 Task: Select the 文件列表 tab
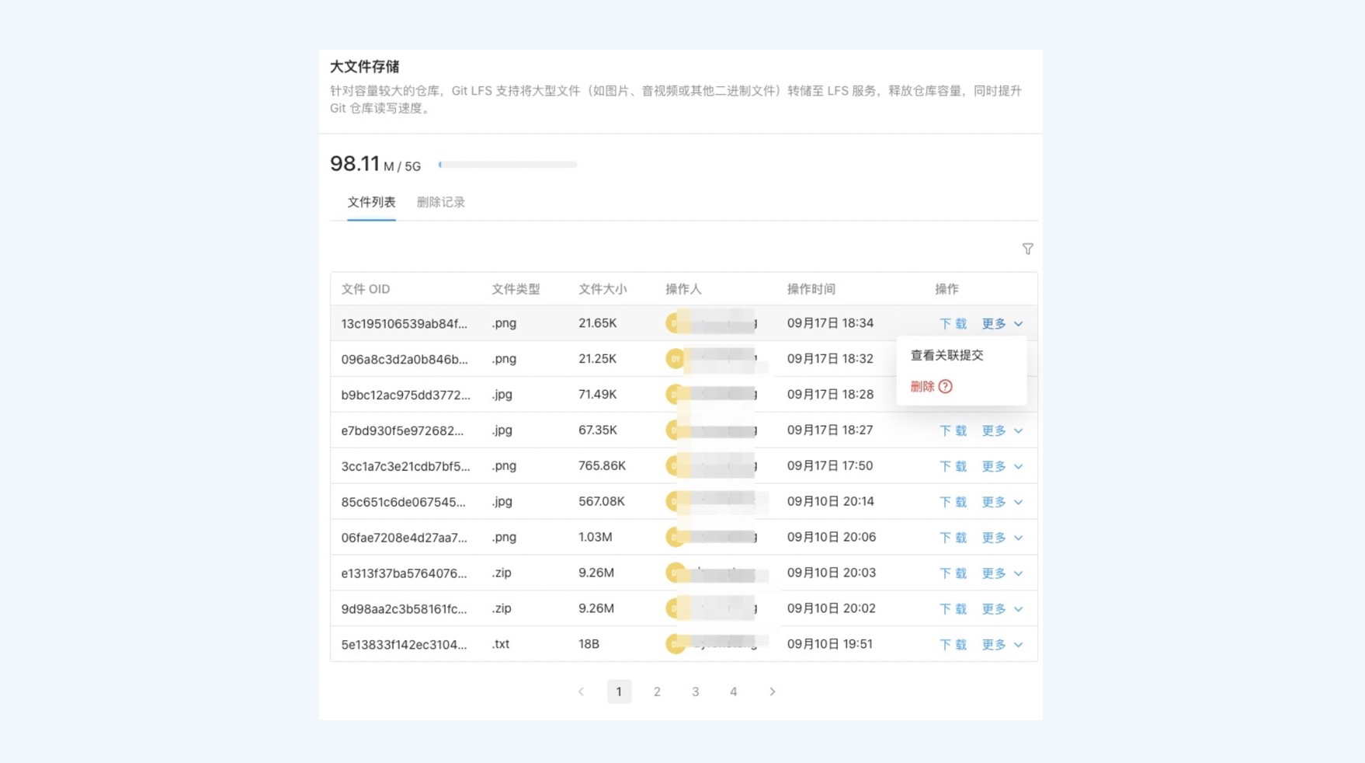371,202
